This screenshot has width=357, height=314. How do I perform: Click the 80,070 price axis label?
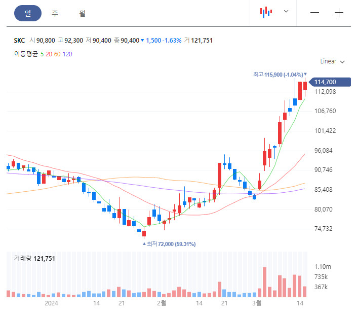pyautogui.click(x=323, y=210)
